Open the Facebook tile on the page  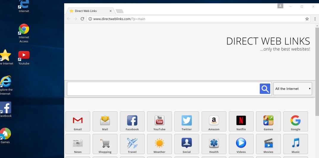132,121
